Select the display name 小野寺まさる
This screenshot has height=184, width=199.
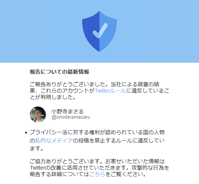click(x=67, y=111)
